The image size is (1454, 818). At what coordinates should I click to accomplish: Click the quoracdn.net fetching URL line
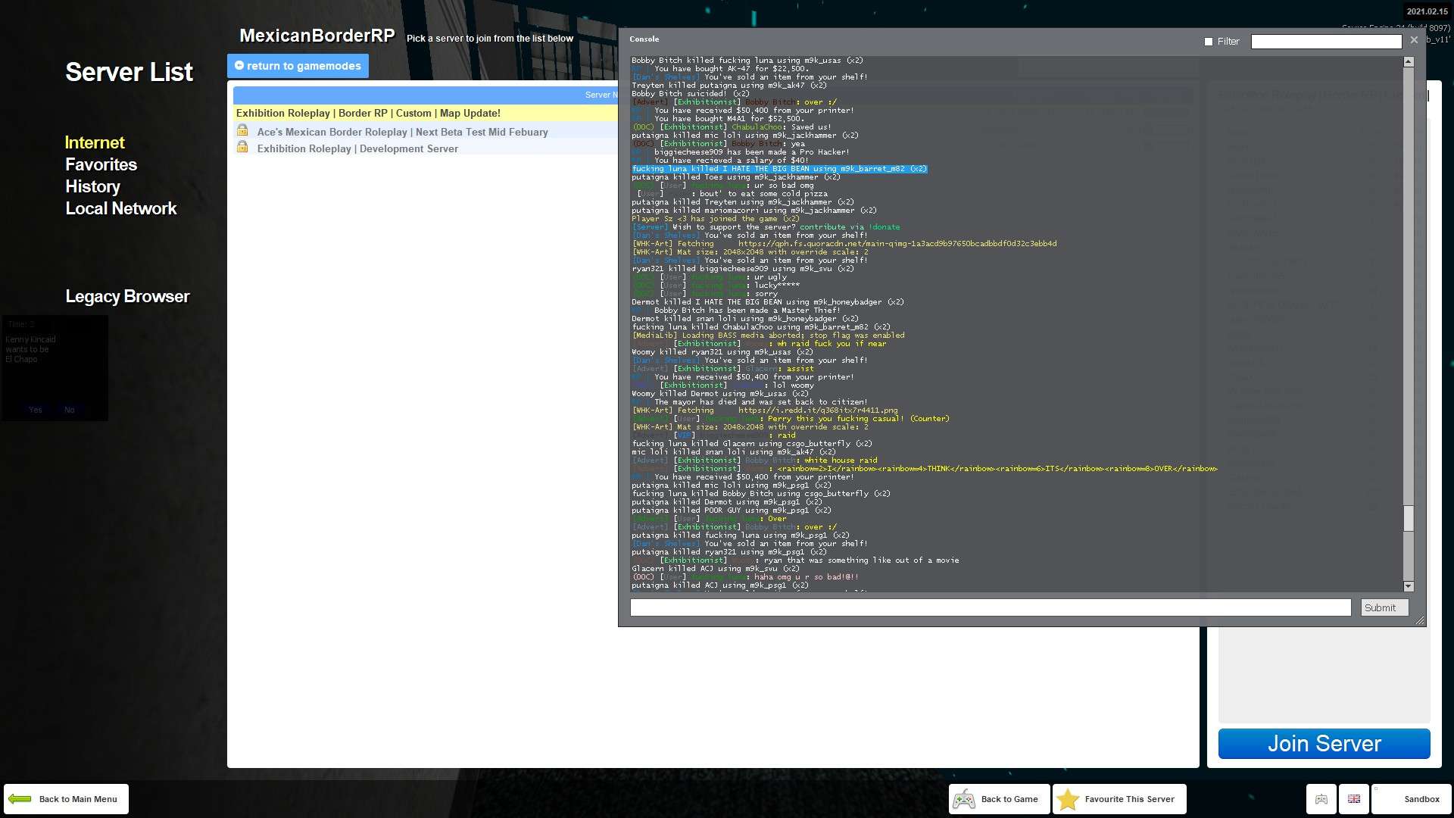point(844,244)
